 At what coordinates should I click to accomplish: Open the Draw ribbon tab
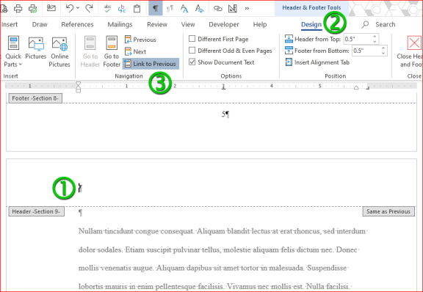click(x=40, y=24)
